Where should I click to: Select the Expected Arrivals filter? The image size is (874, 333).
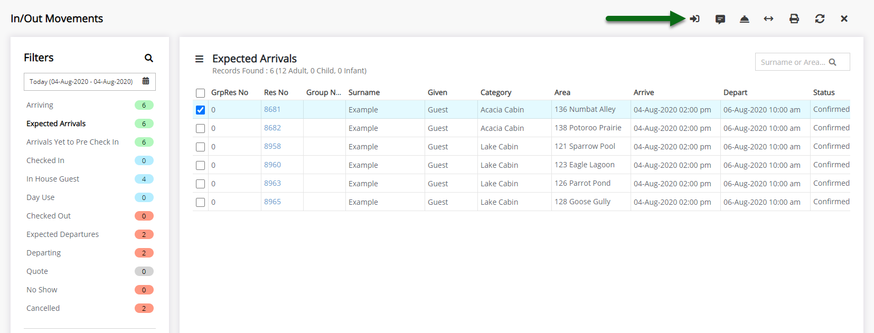tap(56, 123)
